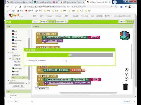This screenshot has width=141, height=105.
Task: Zoom out with the workspace minus icon
Action: click(126, 78)
